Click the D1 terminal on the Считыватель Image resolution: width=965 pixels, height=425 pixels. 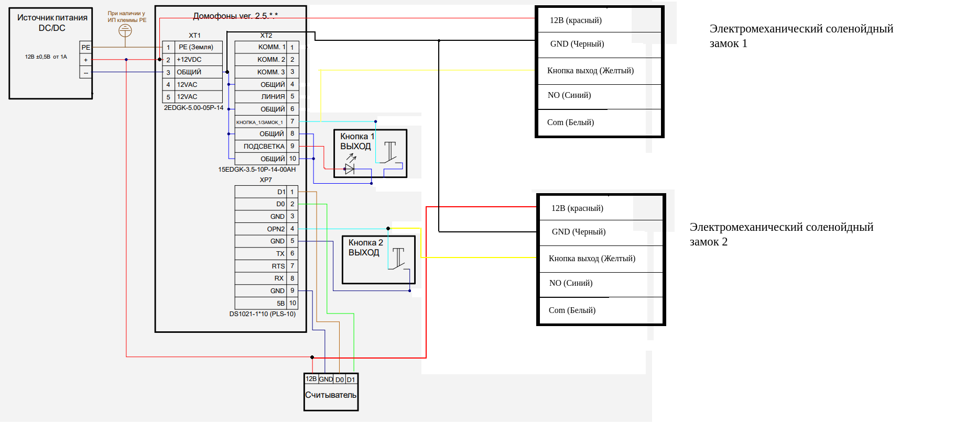[x=351, y=379]
